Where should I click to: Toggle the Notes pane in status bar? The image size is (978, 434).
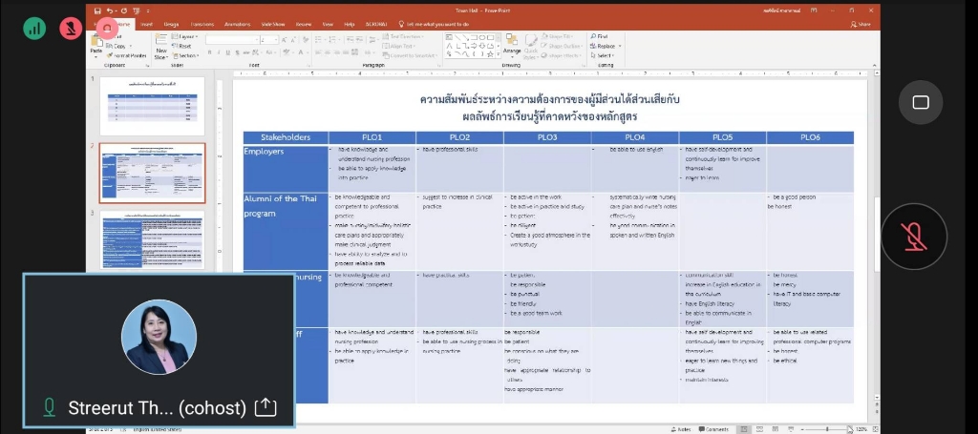[682, 429]
